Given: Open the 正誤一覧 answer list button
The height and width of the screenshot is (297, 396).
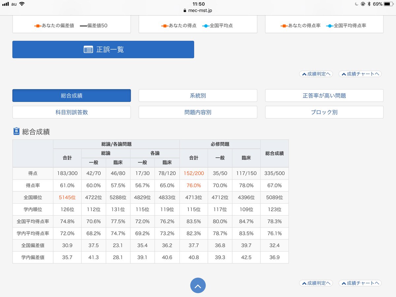Looking at the screenshot, I should tap(103, 49).
